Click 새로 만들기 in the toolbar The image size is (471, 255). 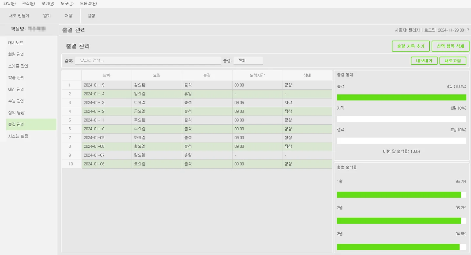coord(19,16)
